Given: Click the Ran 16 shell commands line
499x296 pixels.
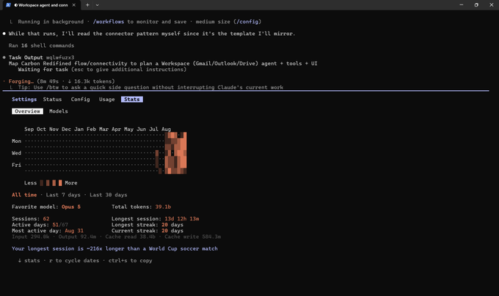Looking at the screenshot, I should (x=41, y=45).
